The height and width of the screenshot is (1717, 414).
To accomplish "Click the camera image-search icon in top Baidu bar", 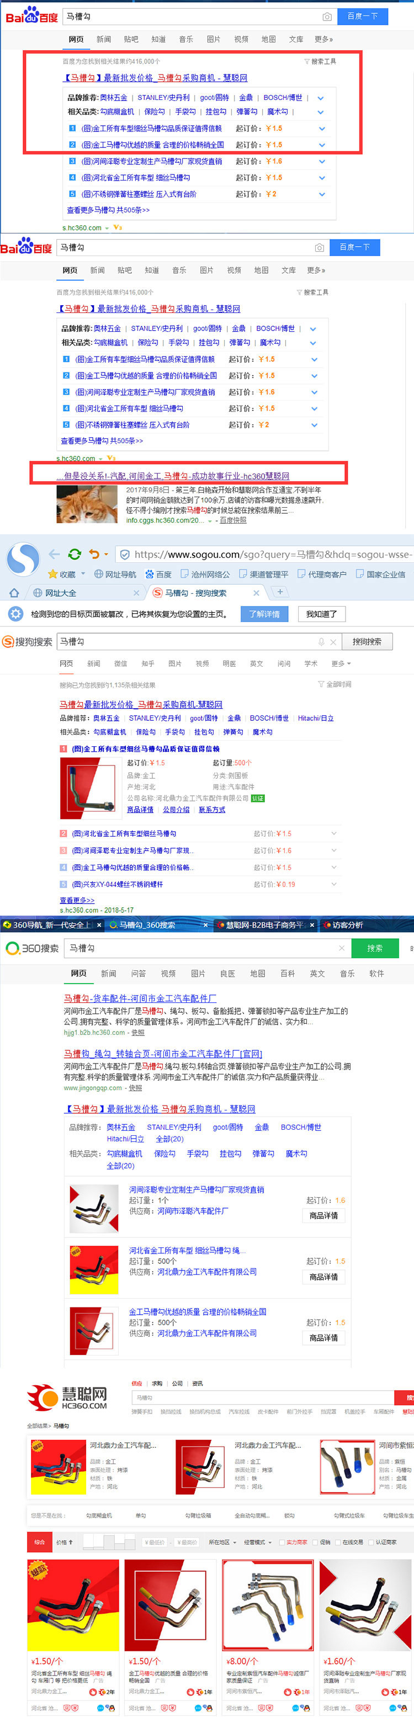I will tap(327, 17).
